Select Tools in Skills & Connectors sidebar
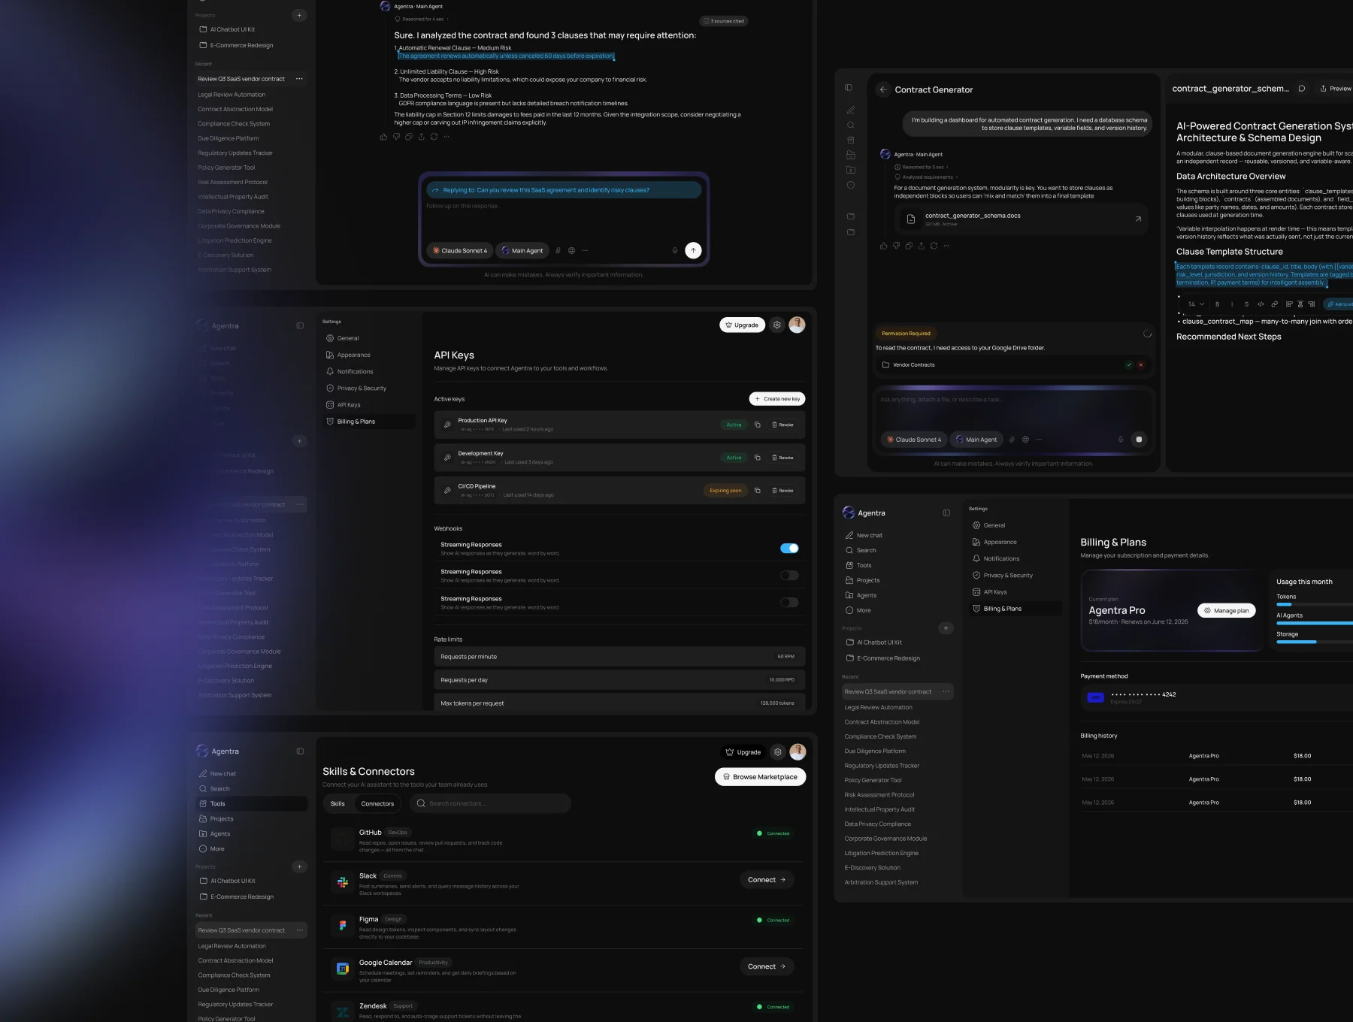The height and width of the screenshot is (1022, 1353). pyautogui.click(x=252, y=803)
